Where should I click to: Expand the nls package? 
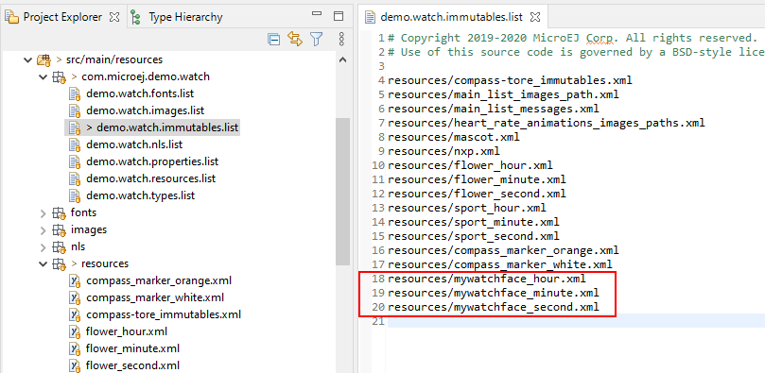(43, 246)
